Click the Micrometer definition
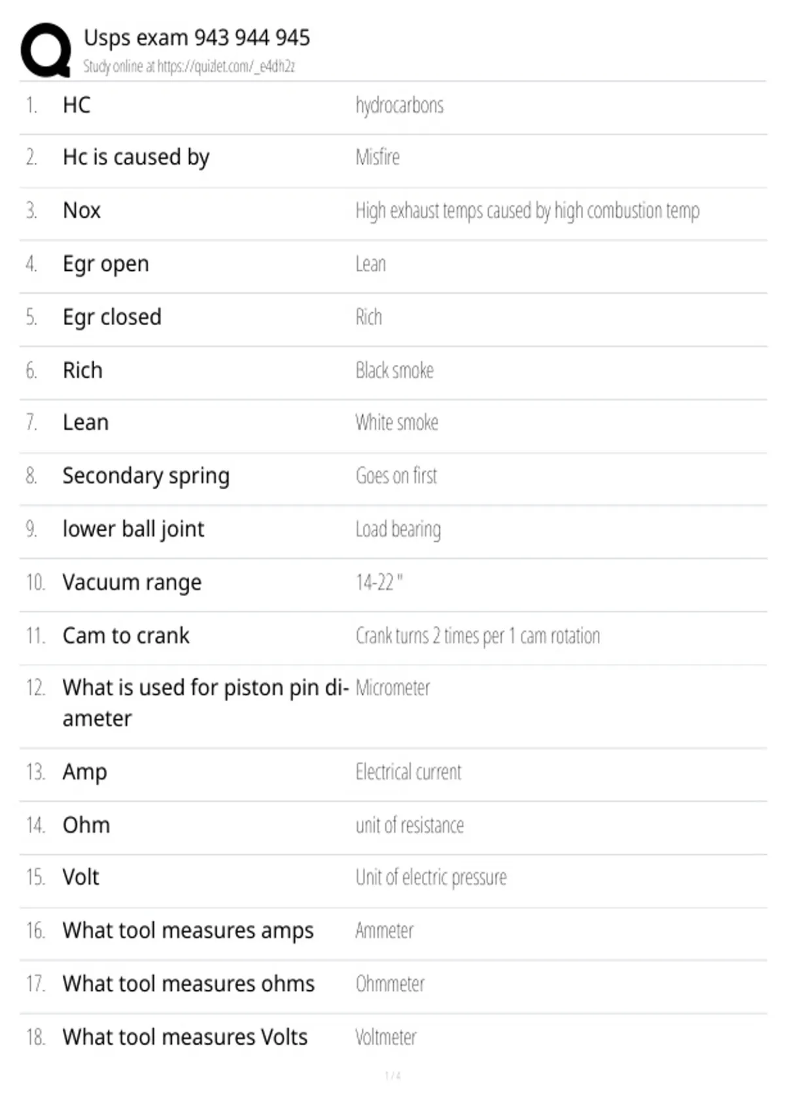Screen dimensions: 785x1112 click(393, 688)
